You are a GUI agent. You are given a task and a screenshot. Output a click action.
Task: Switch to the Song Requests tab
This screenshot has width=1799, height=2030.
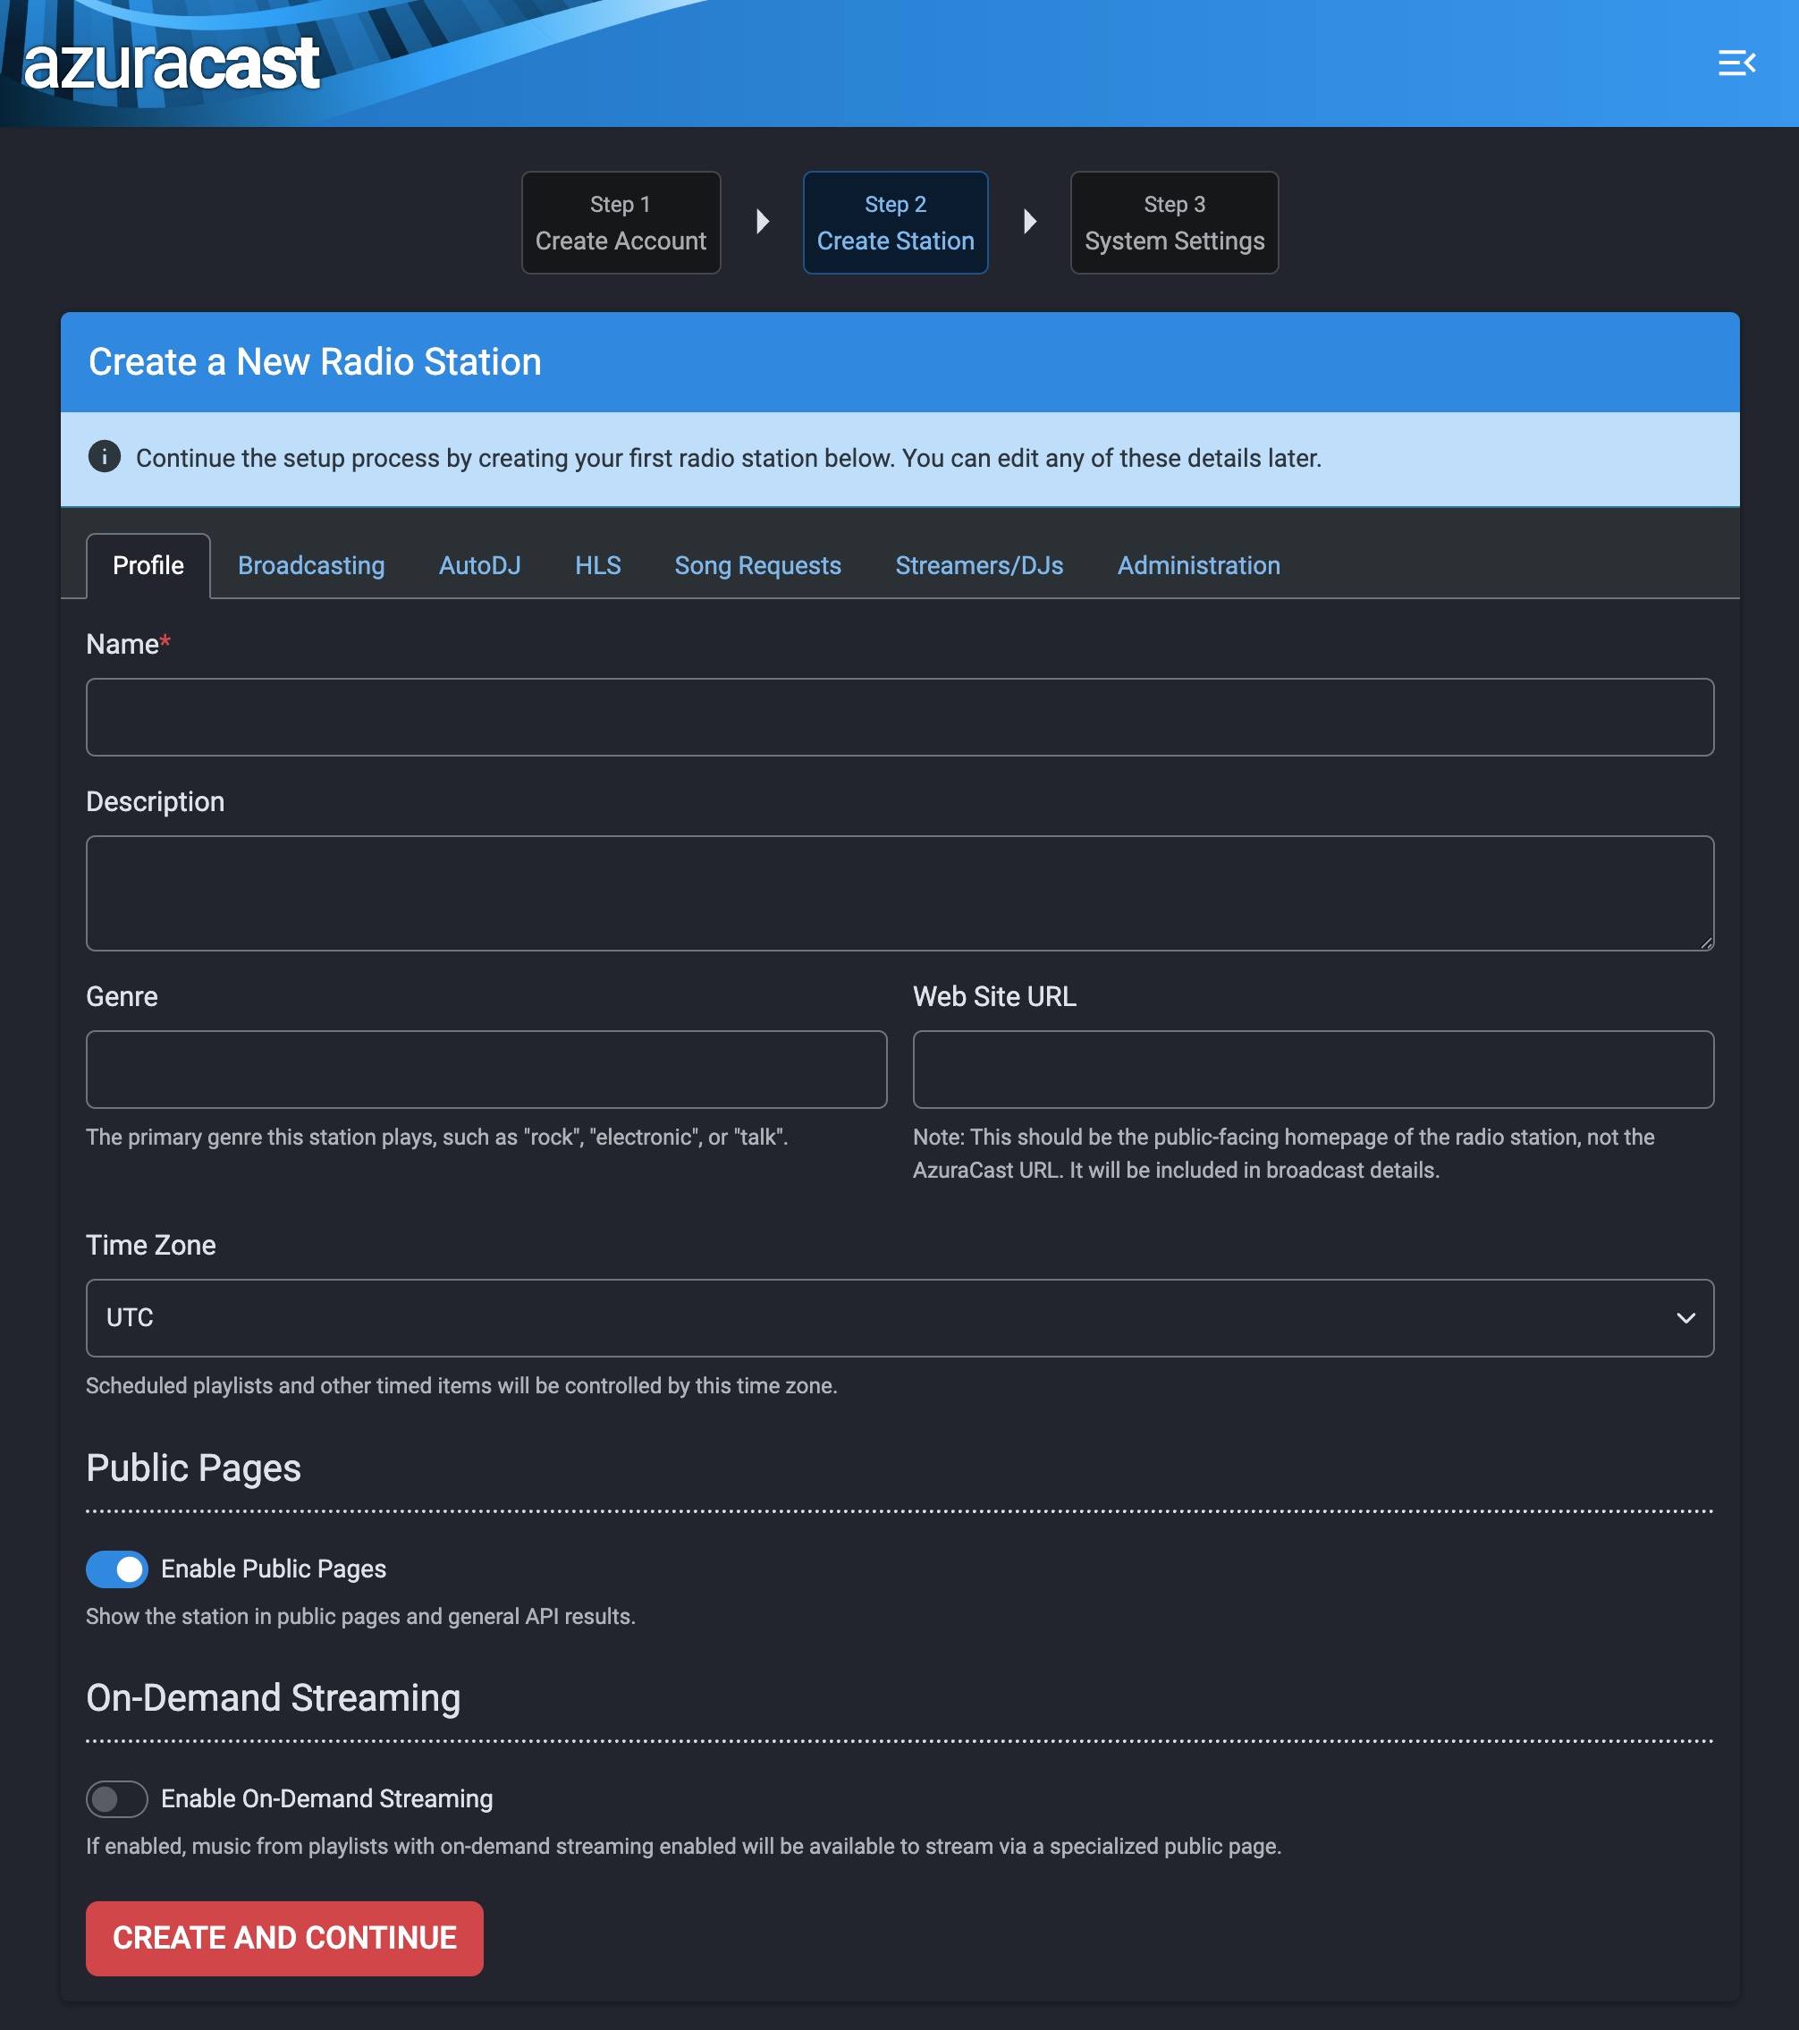[757, 565]
